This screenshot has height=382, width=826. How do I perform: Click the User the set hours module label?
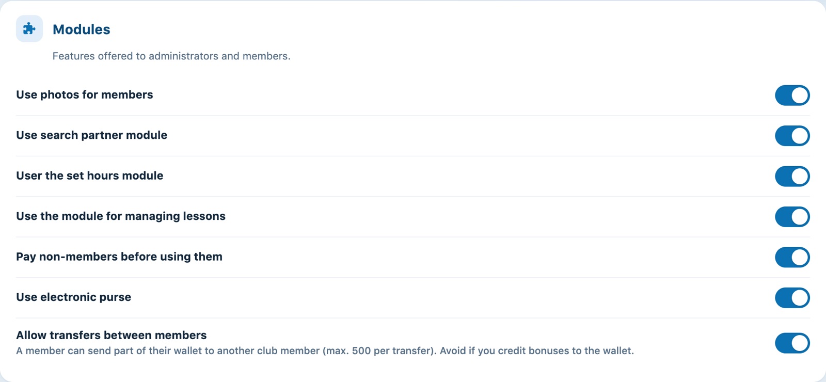pyautogui.click(x=90, y=176)
